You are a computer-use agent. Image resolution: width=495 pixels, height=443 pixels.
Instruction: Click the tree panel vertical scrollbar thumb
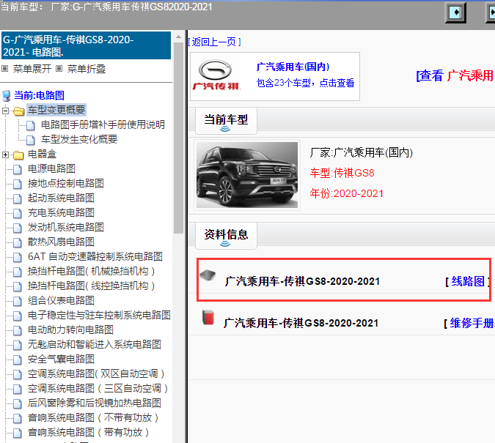coord(178,138)
